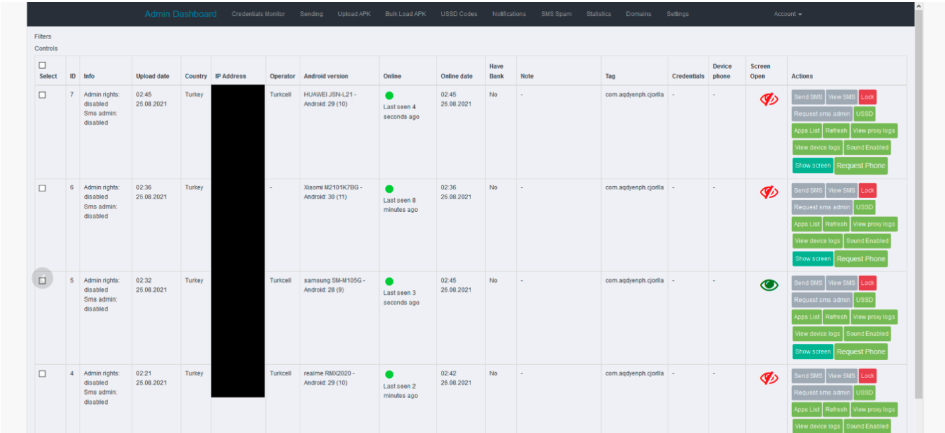This screenshot has width=945, height=433.
Task: Click Send SMS for realme device
Action: point(808,375)
